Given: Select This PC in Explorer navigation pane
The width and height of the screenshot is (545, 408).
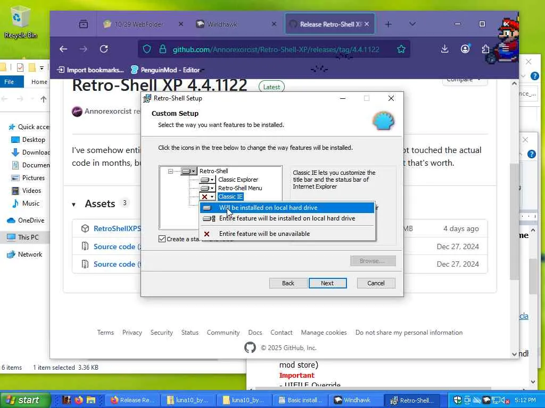Looking at the screenshot, I should click(x=23, y=237).
